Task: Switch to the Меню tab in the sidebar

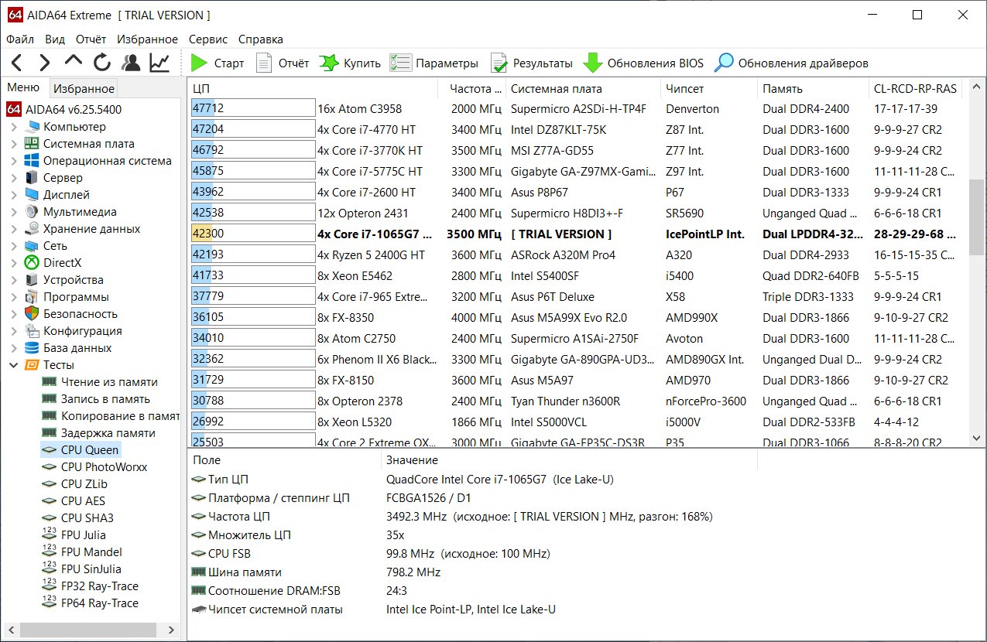Action: [x=25, y=87]
